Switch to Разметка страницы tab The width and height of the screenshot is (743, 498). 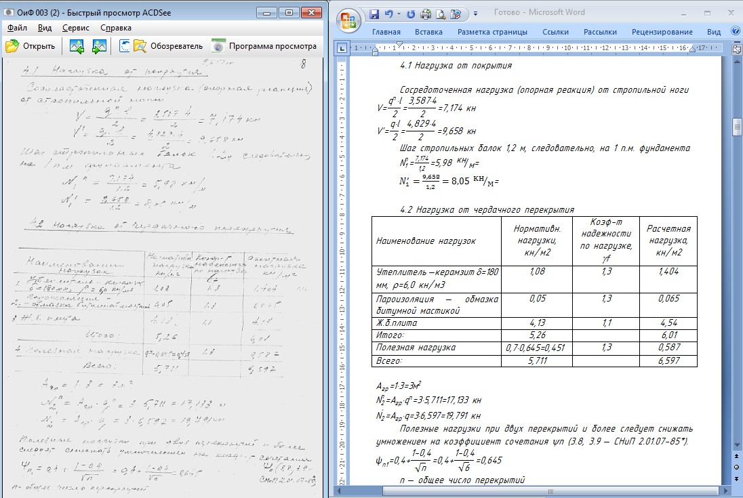point(492,32)
